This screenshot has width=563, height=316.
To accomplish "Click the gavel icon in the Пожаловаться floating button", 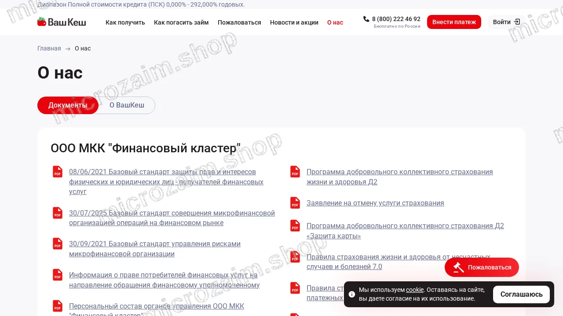I will (x=458, y=267).
